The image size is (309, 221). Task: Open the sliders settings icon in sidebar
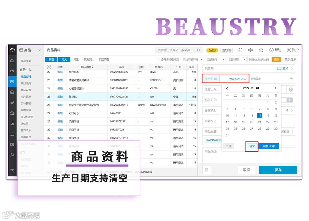[12, 134]
